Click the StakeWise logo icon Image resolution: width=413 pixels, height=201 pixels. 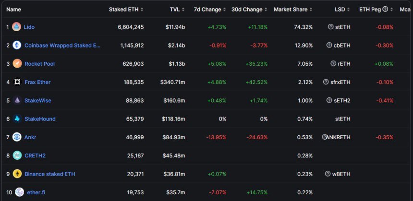(17, 100)
